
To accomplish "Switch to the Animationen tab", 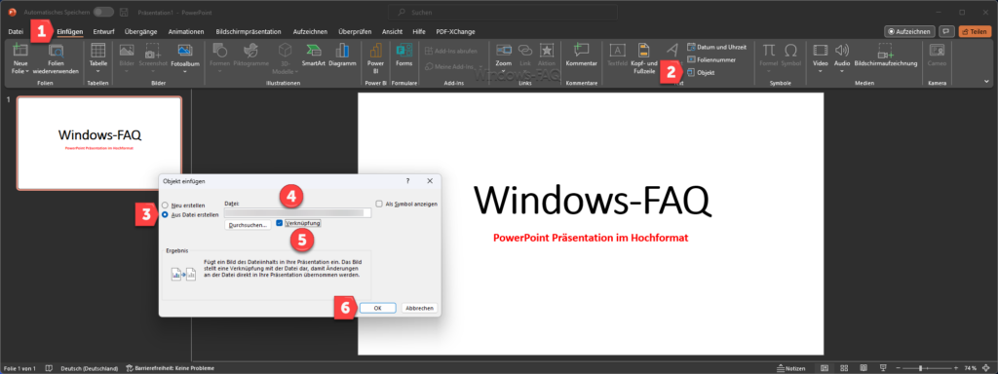I will [186, 31].
